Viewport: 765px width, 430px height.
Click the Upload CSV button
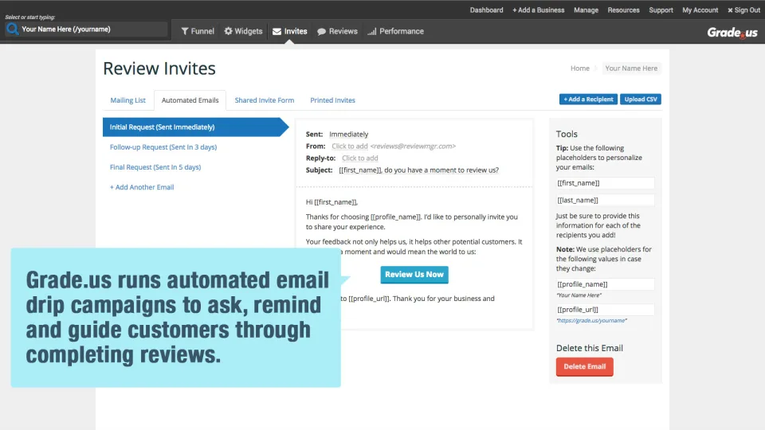[x=641, y=99]
